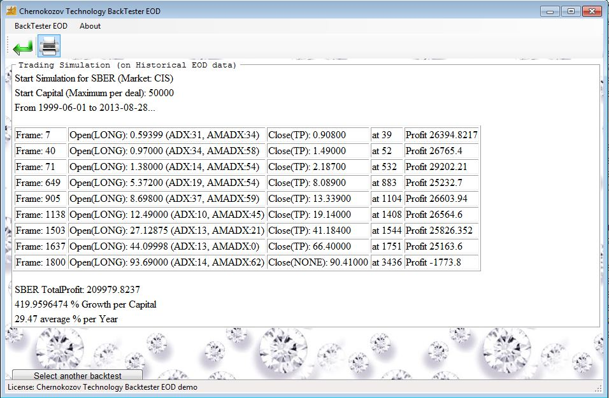The height and width of the screenshot is (398, 609).
Task: Select the 'Frame: 1503' cell
Action: click(x=41, y=231)
